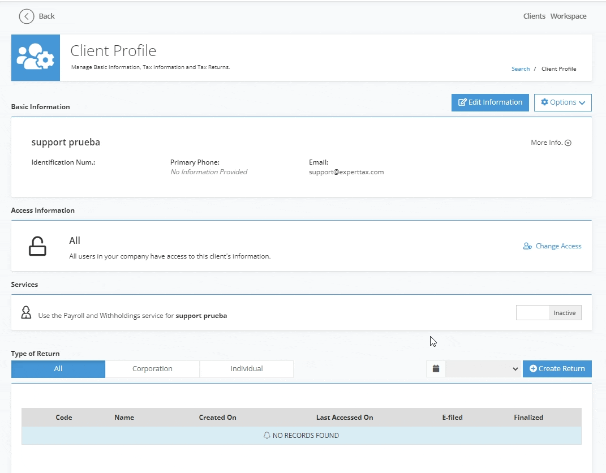
Task: Click the Client Profile header icon
Action: (x=36, y=58)
